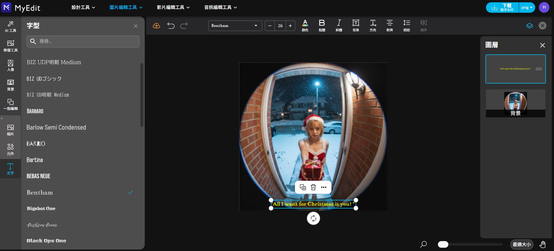Screen dimensions: 554x251
Task: Expand the 音訊編輯工具 menu
Action: [x=221, y=8]
